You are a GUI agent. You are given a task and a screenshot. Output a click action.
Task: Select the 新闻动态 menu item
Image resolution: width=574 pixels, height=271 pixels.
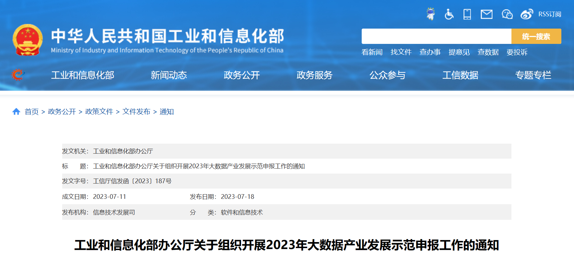(169, 75)
